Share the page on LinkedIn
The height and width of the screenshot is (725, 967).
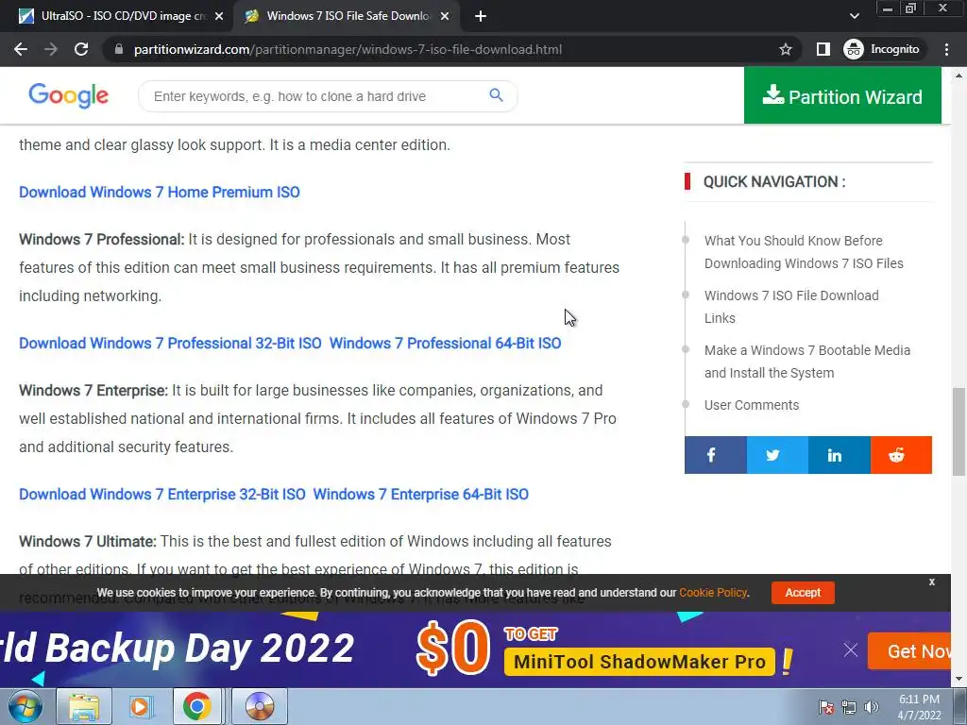click(x=840, y=455)
